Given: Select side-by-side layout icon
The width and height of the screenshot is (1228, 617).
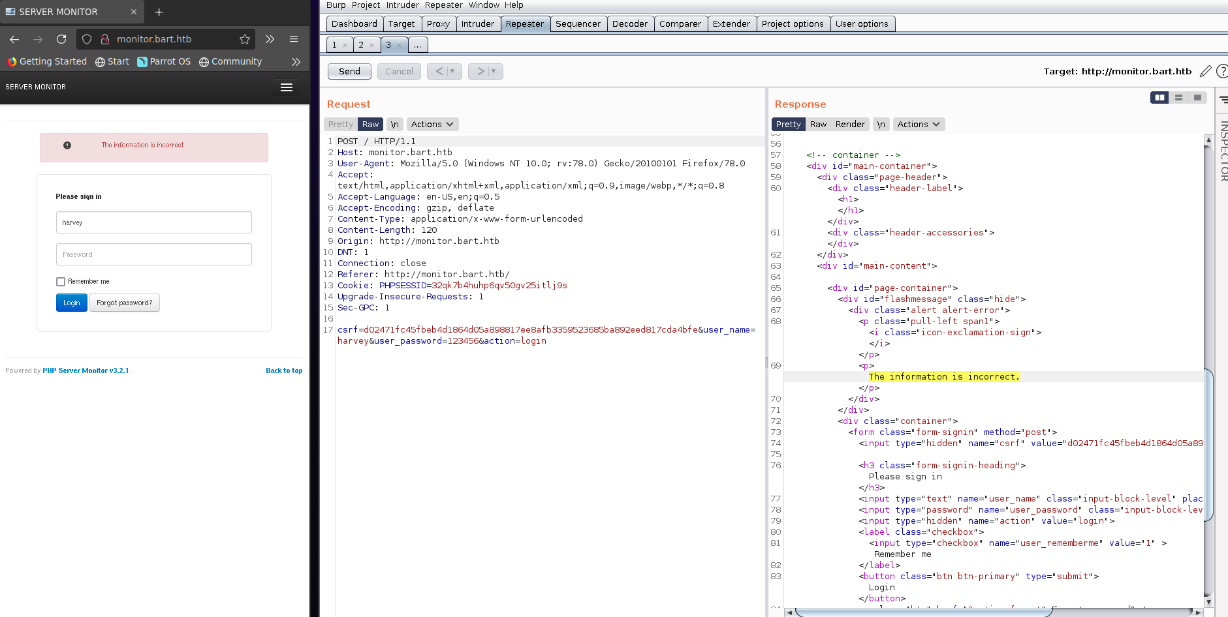Looking at the screenshot, I should tap(1159, 98).
